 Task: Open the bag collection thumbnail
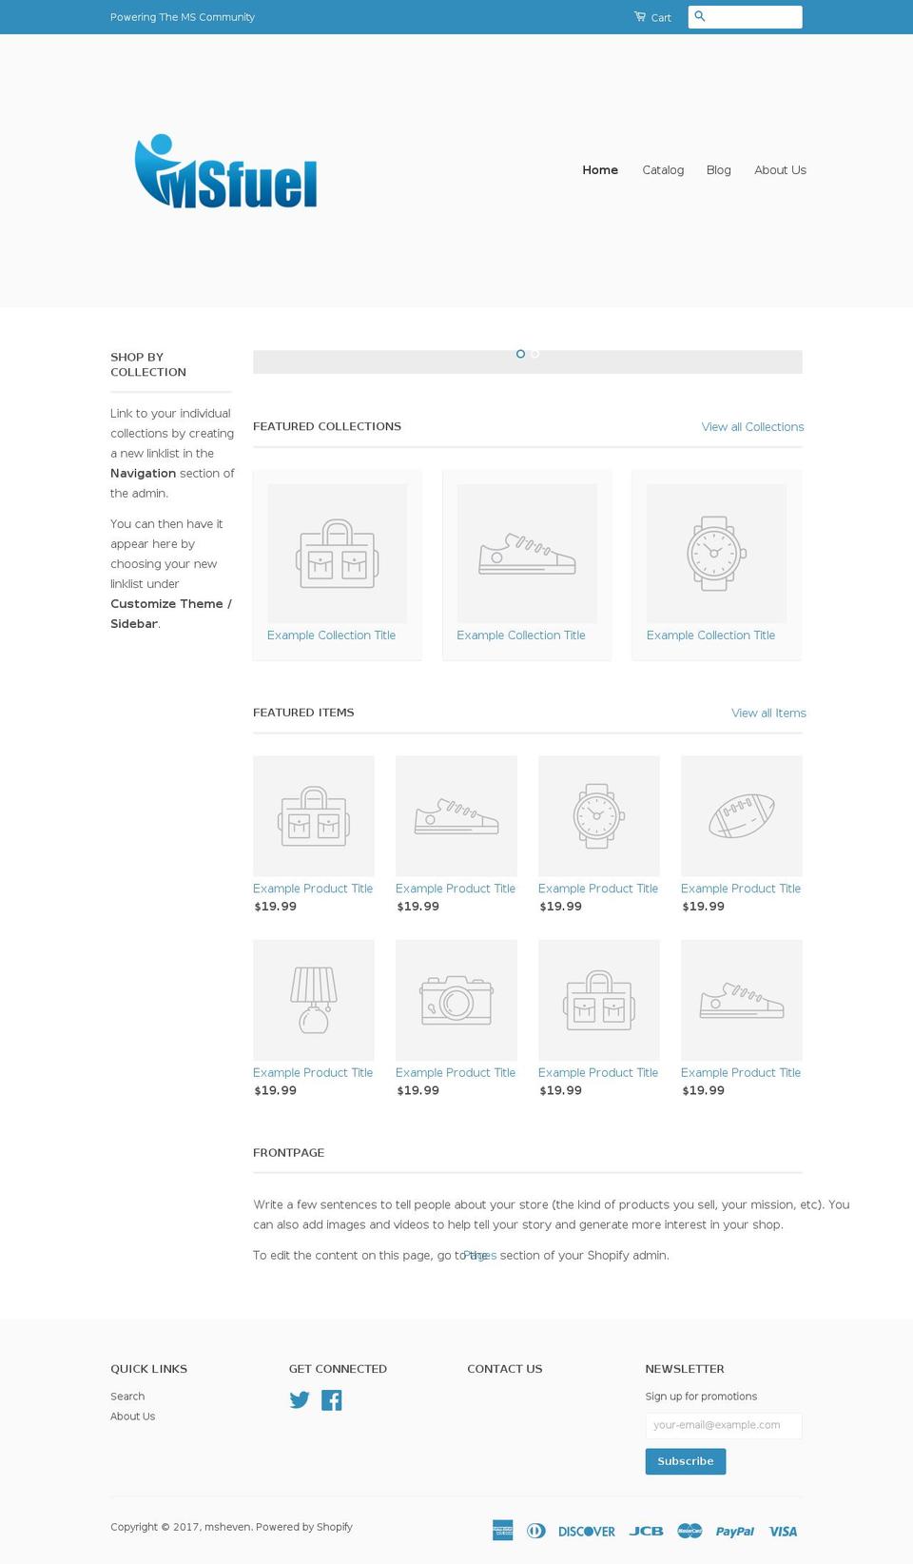click(x=338, y=554)
